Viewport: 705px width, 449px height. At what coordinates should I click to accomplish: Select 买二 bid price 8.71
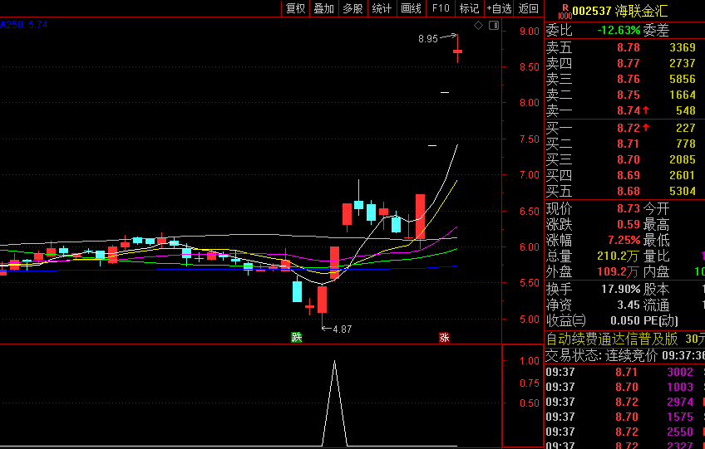tap(629, 144)
